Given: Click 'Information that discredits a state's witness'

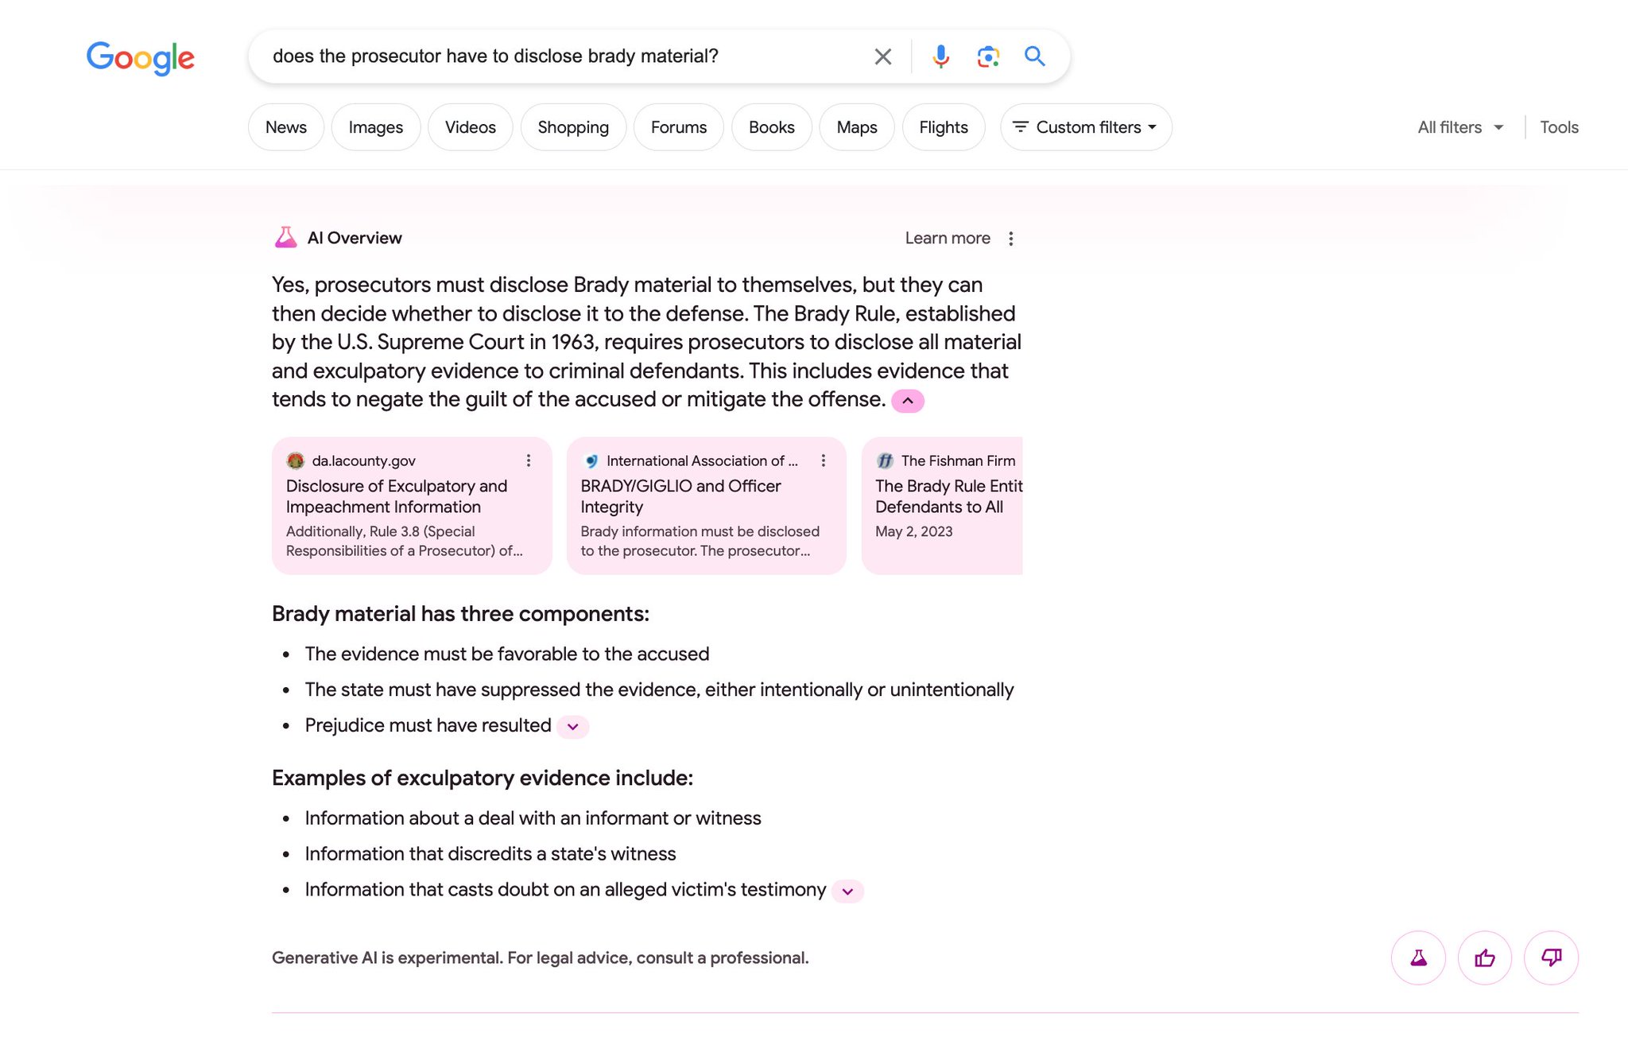Looking at the screenshot, I should point(490,854).
